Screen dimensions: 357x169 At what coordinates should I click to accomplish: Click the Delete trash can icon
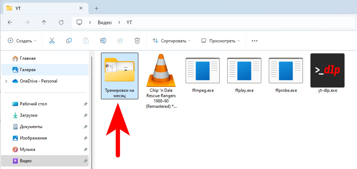[x=137, y=41]
